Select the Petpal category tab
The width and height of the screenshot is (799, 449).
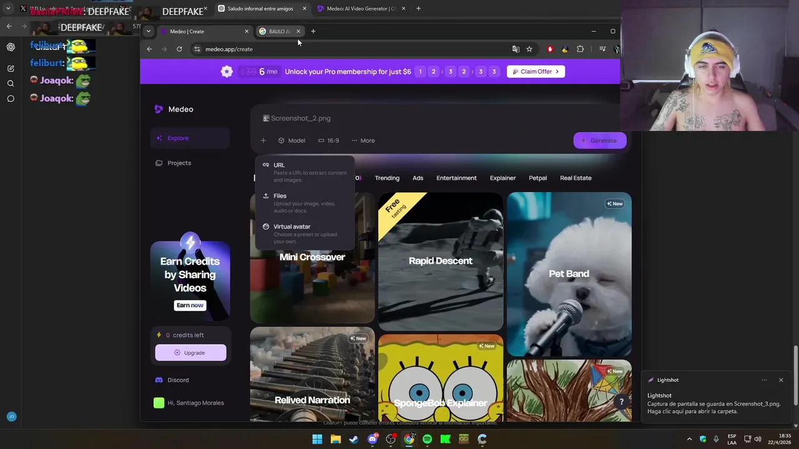[537, 178]
